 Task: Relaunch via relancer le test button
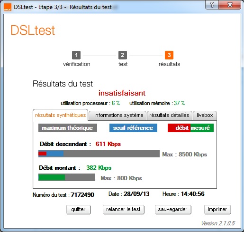[x=123, y=210]
